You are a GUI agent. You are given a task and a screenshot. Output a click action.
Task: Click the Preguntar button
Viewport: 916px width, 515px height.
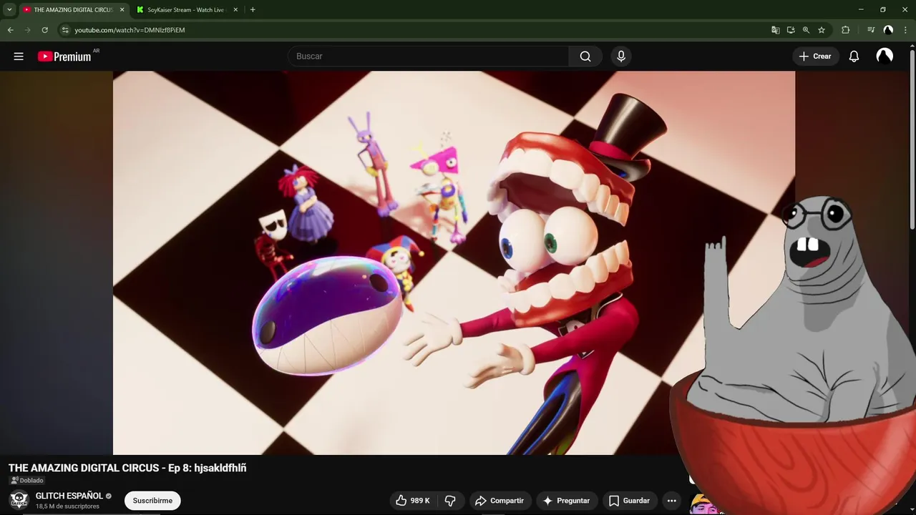click(x=566, y=501)
